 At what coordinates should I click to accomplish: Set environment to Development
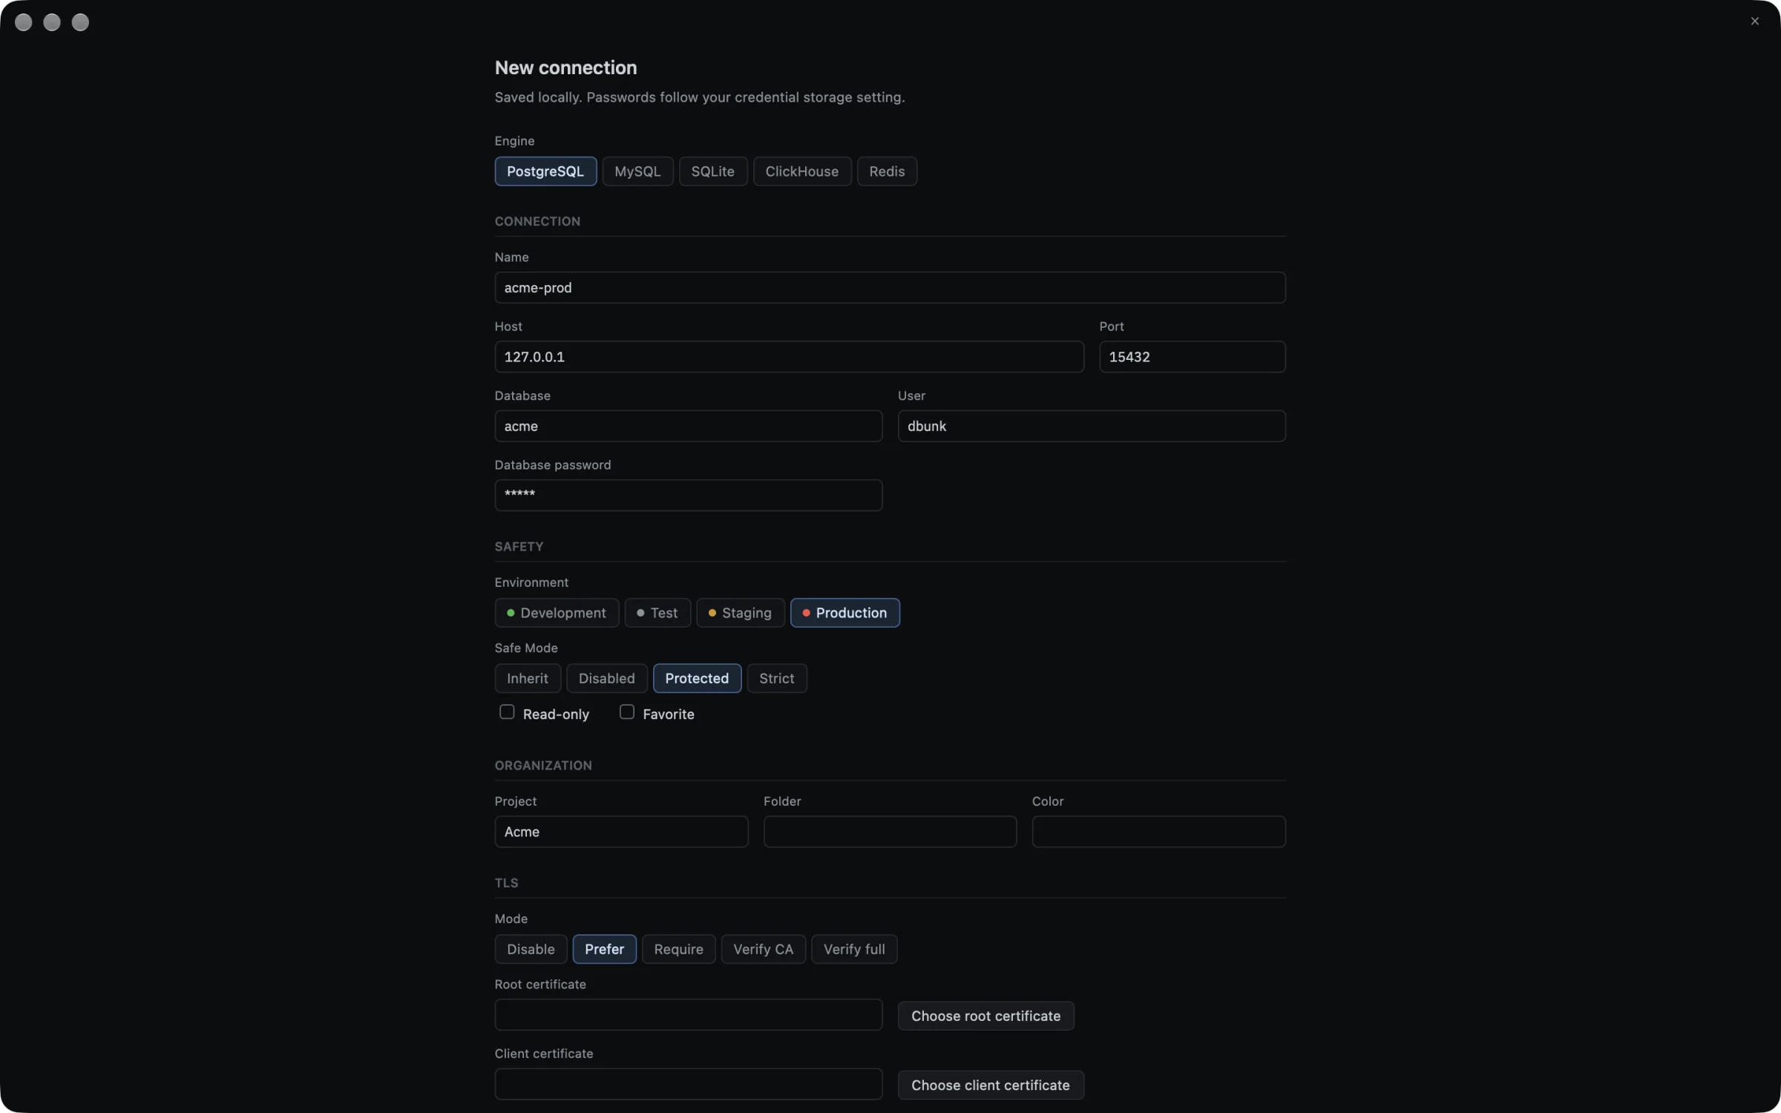tap(557, 613)
